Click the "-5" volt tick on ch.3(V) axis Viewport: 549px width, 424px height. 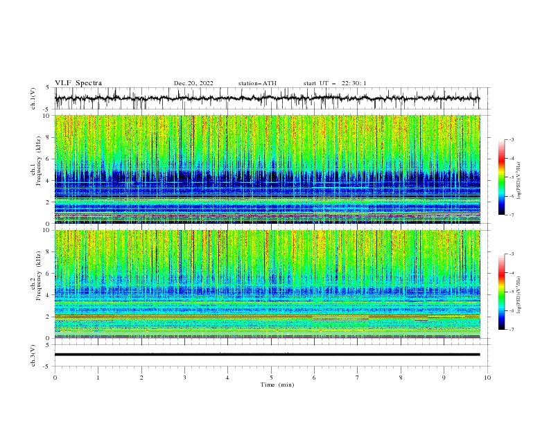46,366
